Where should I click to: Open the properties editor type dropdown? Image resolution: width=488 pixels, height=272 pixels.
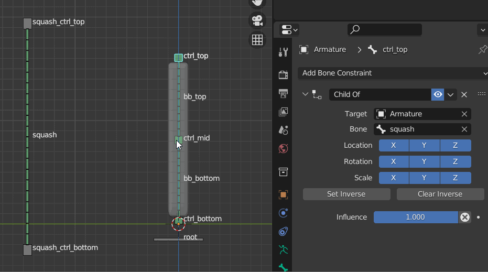(x=289, y=30)
